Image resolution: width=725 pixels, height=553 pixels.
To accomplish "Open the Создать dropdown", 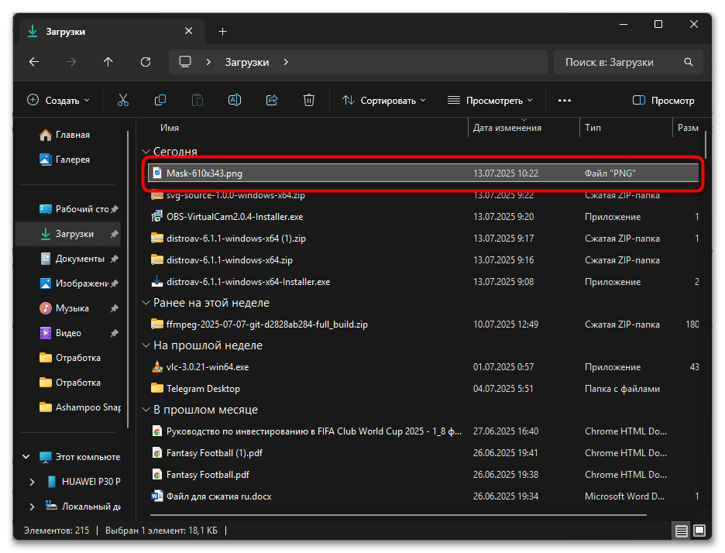I will (58, 101).
